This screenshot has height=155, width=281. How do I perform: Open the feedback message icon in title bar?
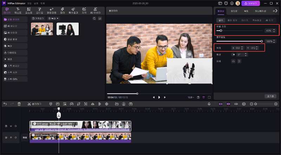click(x=226, y=4)
